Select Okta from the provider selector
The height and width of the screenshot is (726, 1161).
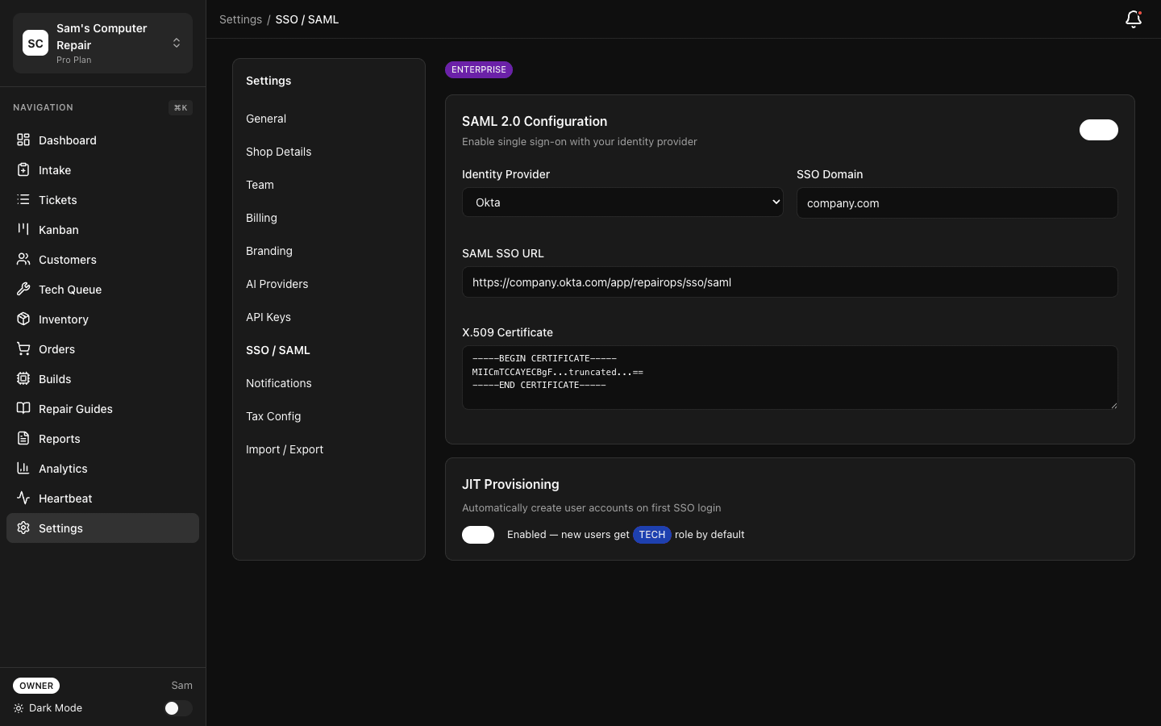622,202
